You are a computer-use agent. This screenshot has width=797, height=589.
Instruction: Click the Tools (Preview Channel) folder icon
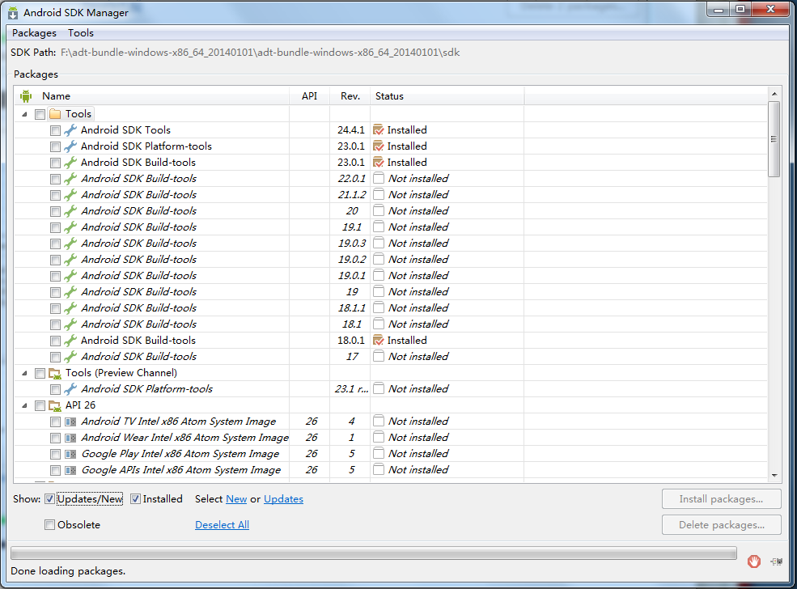click(x=55, y=373)
